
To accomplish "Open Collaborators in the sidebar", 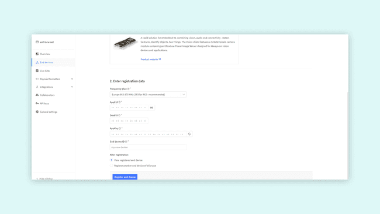I will pyautogui.click(x=53, y=95).
